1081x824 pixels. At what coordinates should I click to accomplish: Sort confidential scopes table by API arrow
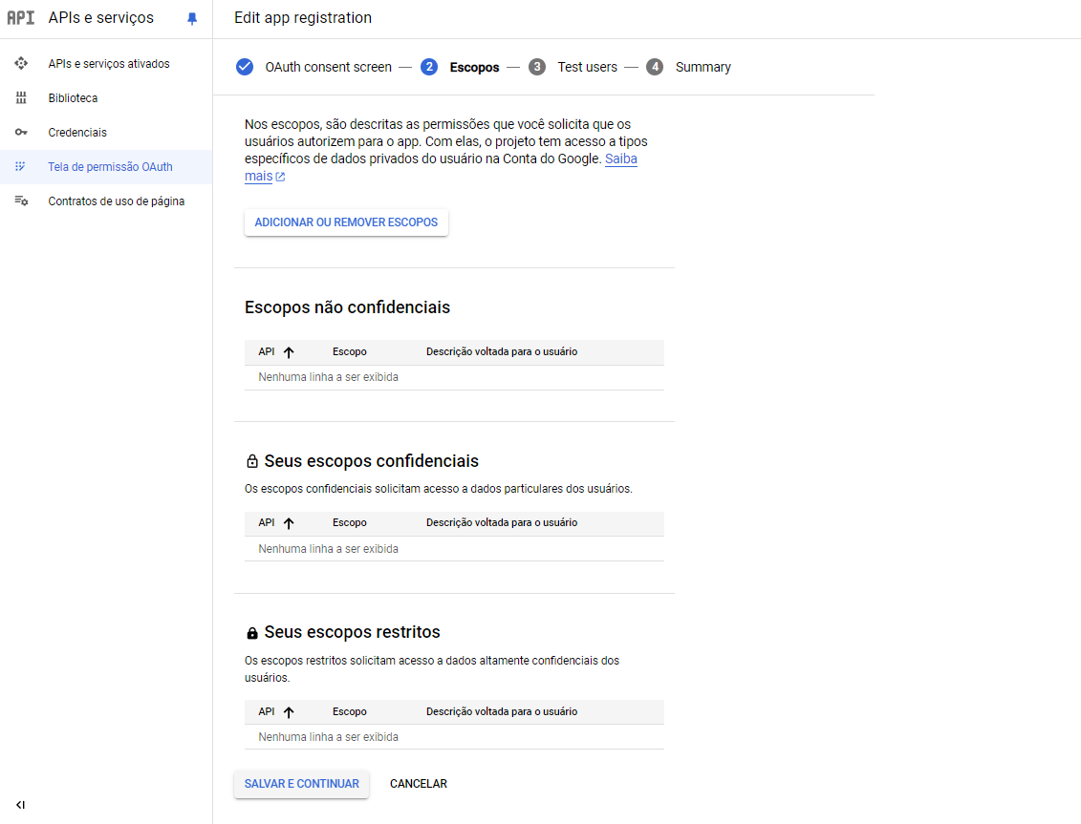289,523
